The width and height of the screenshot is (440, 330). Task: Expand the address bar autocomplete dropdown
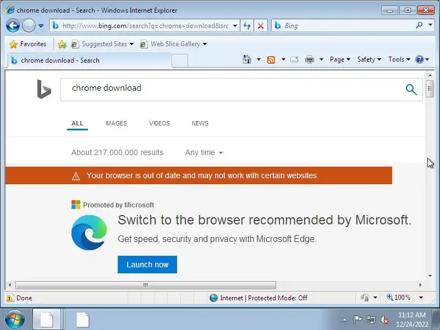point(235,26)
